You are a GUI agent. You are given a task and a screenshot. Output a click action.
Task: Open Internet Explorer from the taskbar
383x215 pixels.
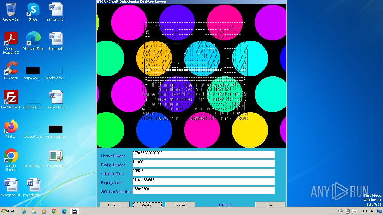click(24, 211)
